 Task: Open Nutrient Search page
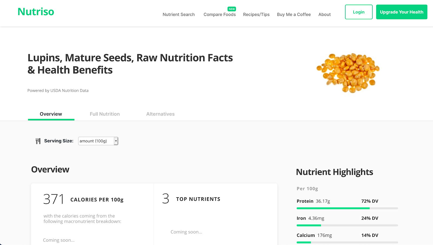coord(179,15)
